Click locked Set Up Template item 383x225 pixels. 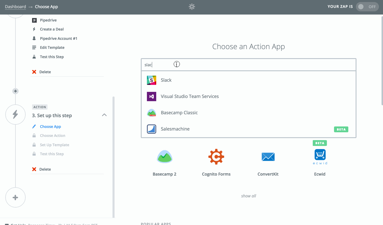[x=55, y=145]
